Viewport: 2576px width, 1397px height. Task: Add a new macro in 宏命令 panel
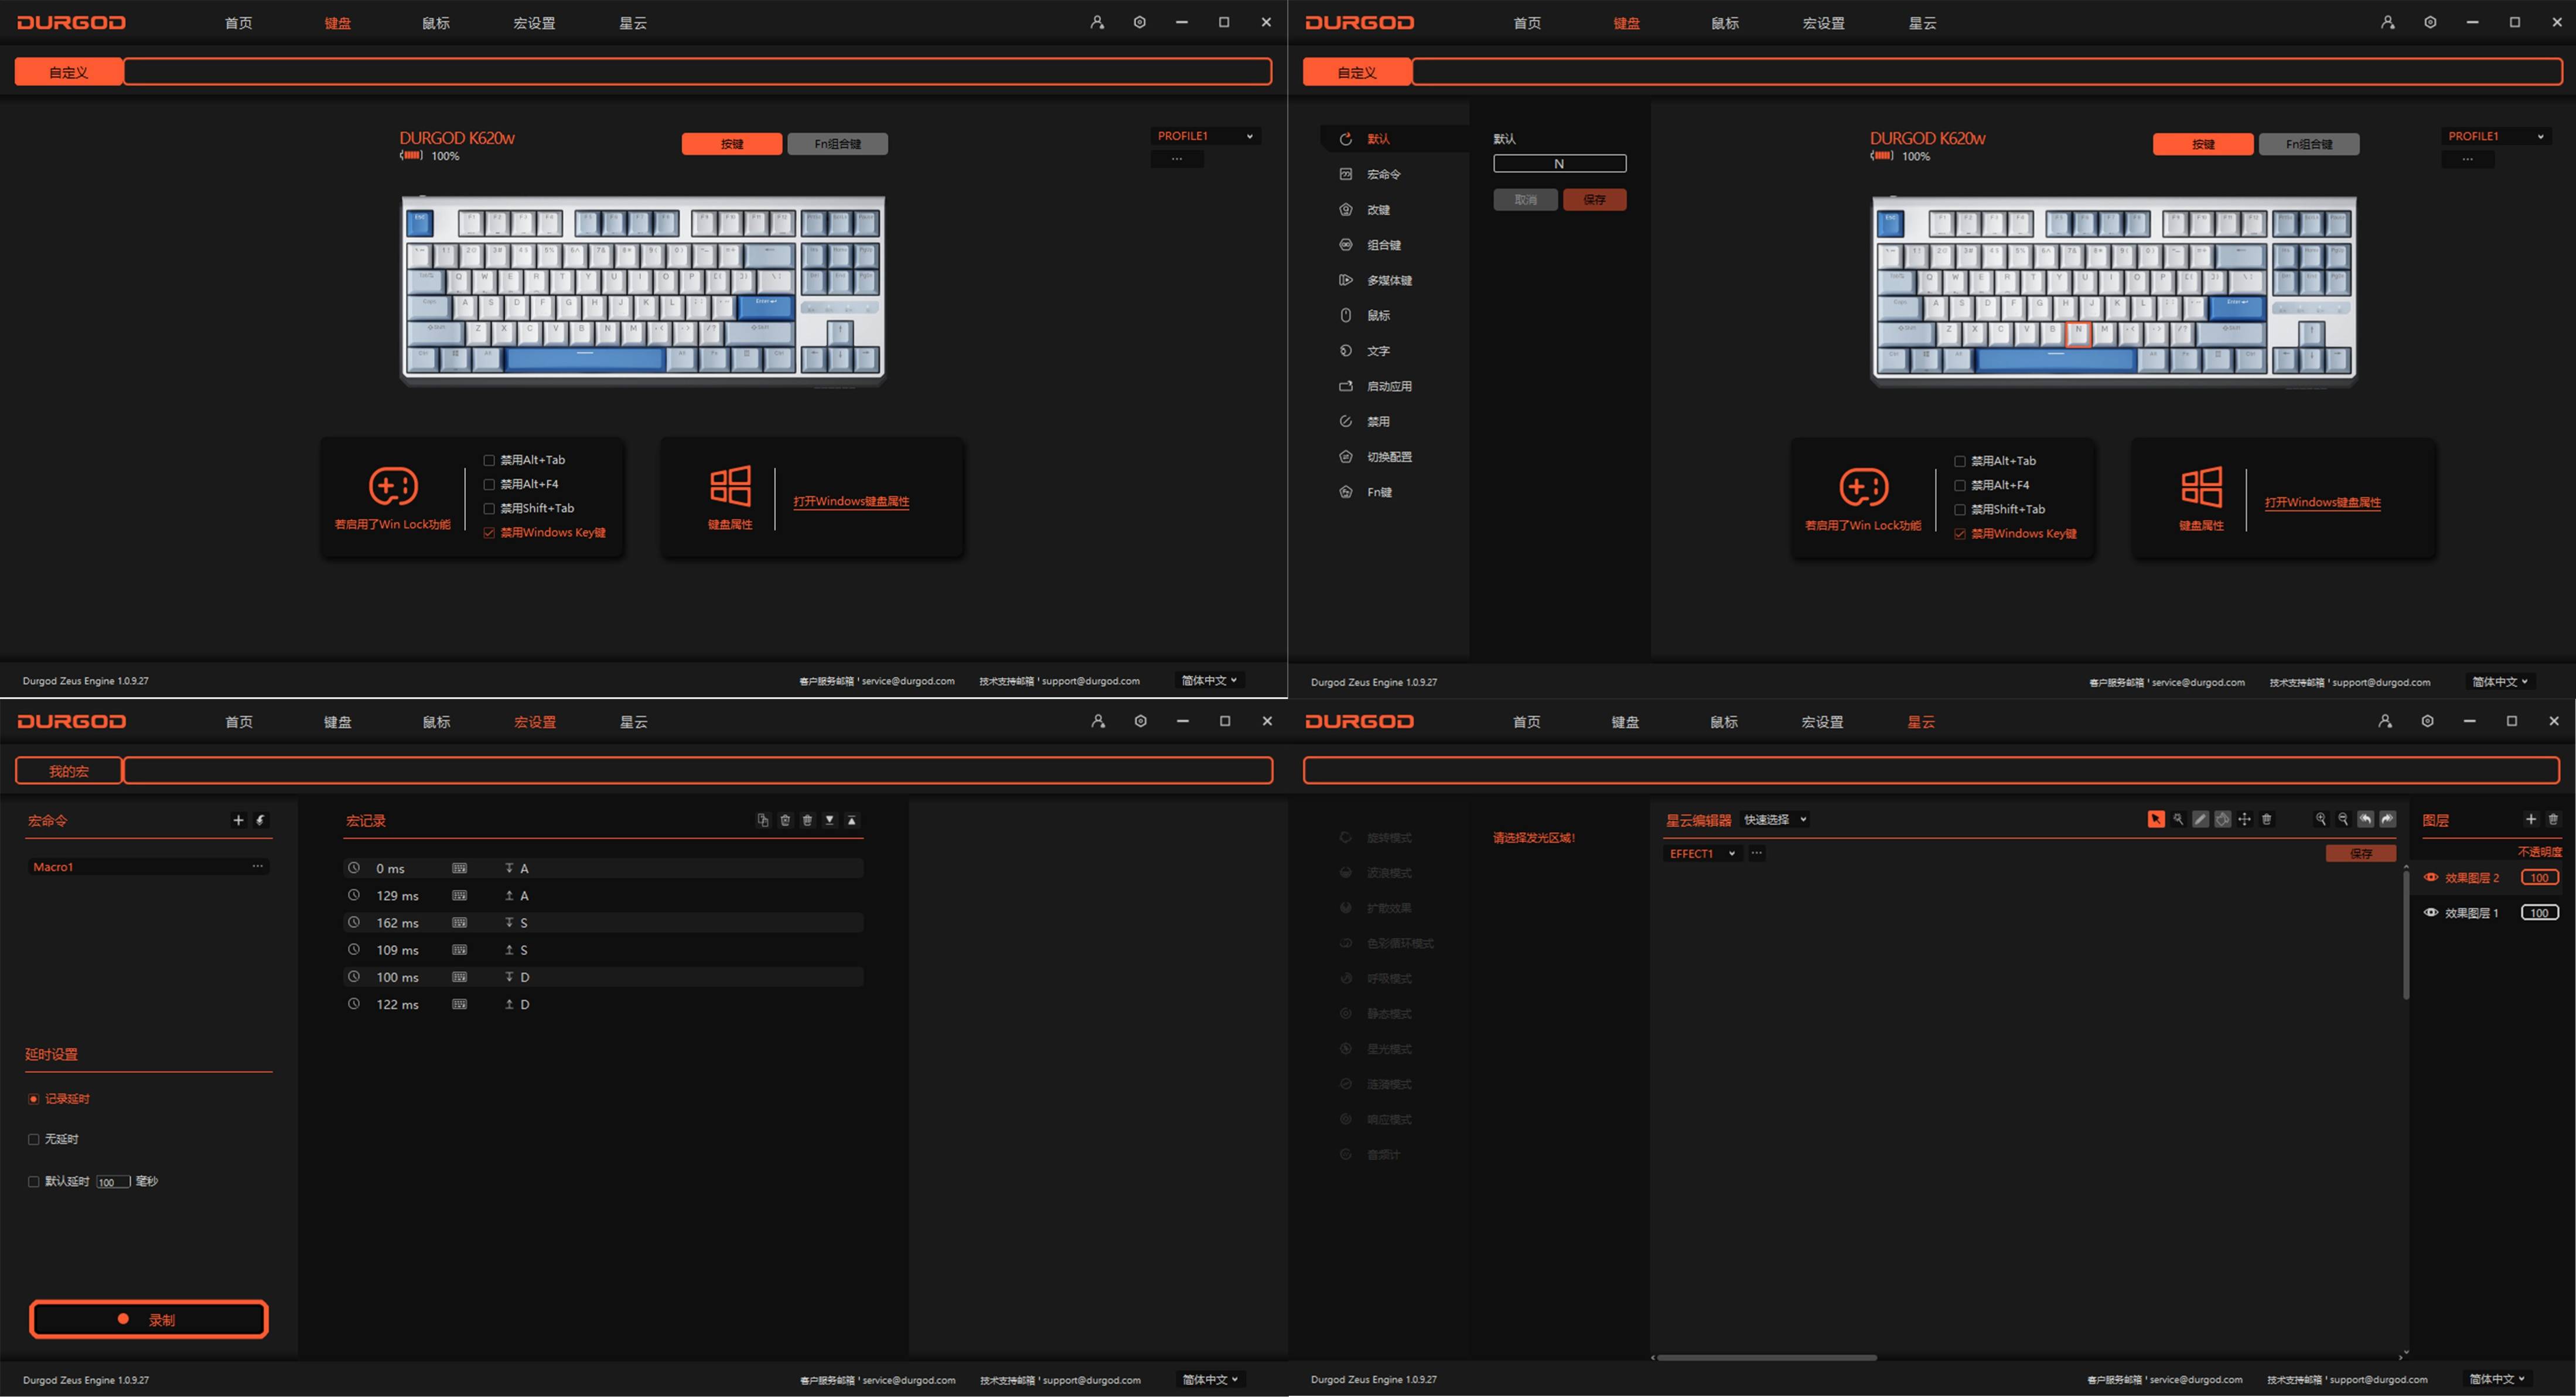click(x=238, y=820)
